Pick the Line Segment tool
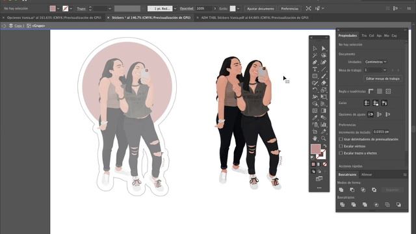 [x=324, y=70]
